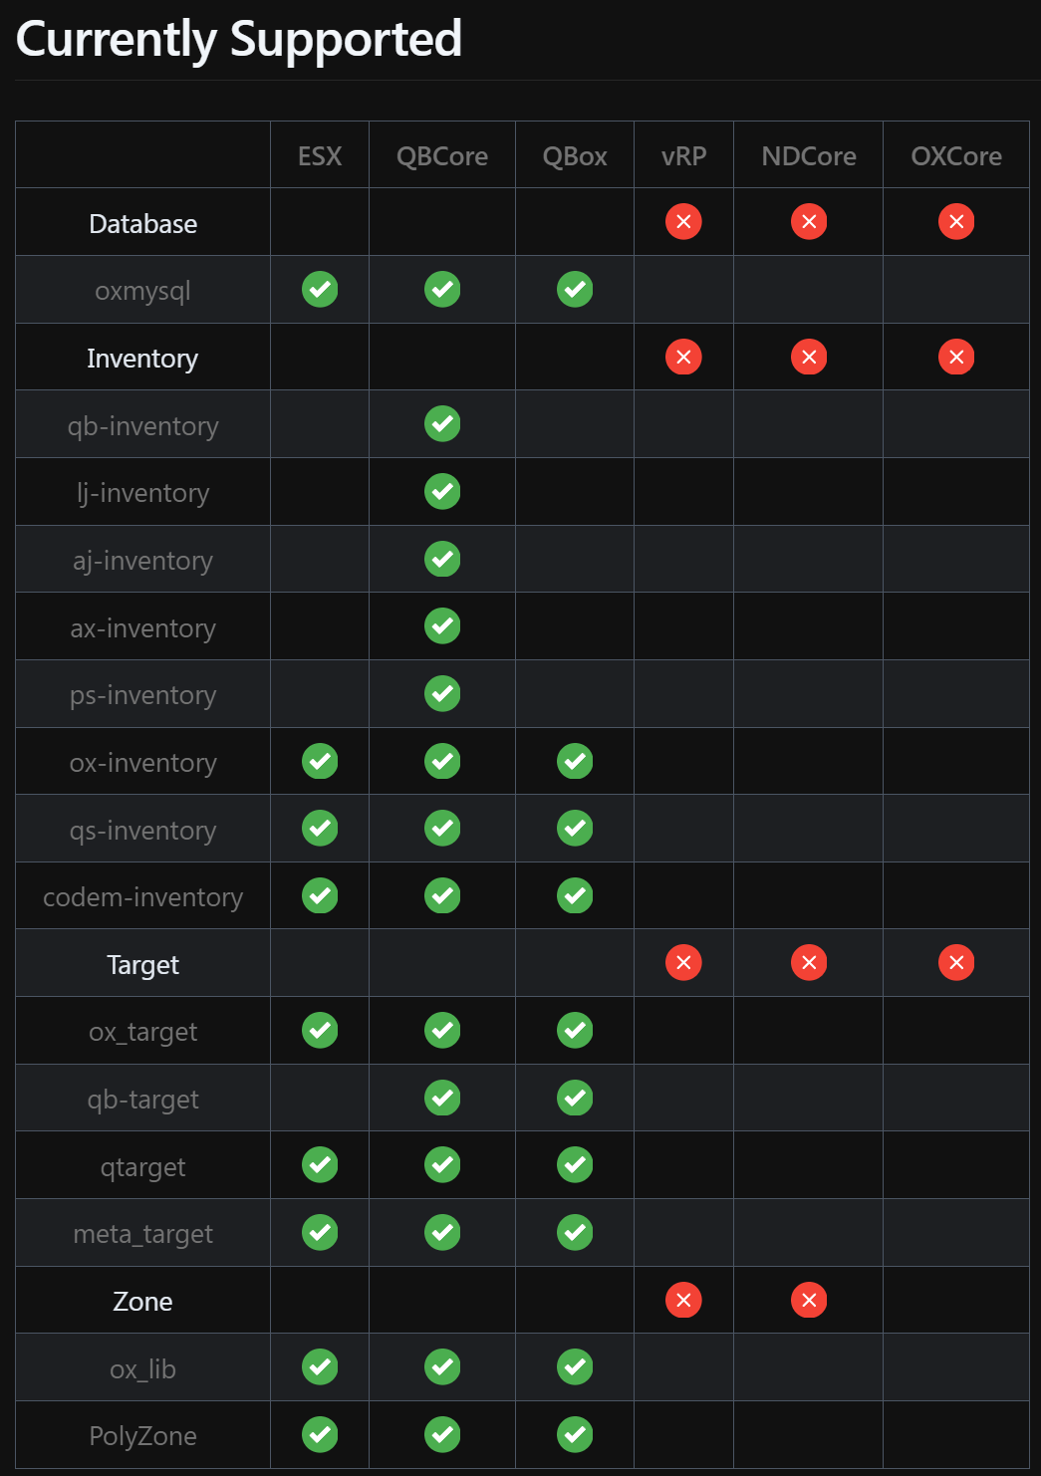Viewport: 1041px width, 1476px height.
Task: Click the ESX column header
Action: tap(320, 156)
